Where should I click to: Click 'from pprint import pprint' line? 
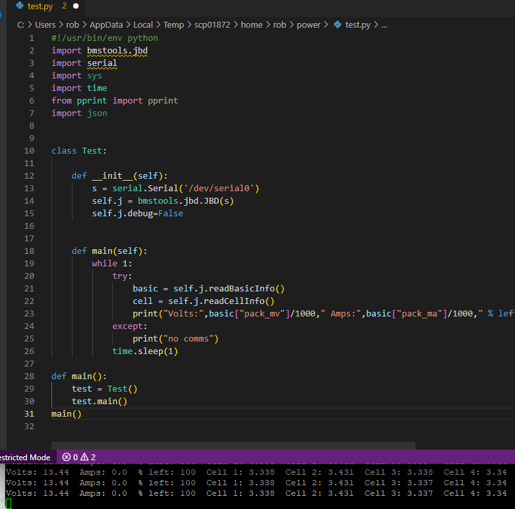pos(115,100)
